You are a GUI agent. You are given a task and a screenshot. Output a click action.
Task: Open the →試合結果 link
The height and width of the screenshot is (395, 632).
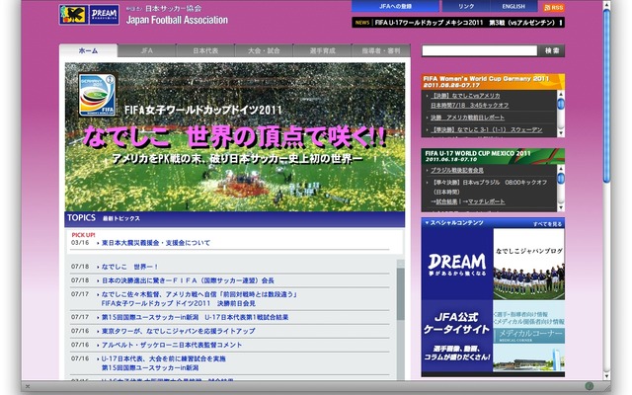[444, 201]
